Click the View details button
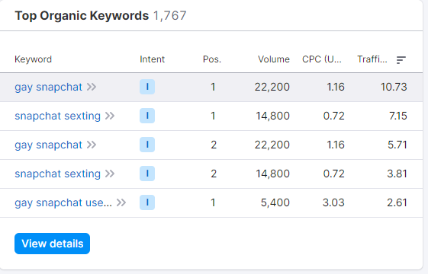This screenshot has height=274, width=428. click(52, 244)
